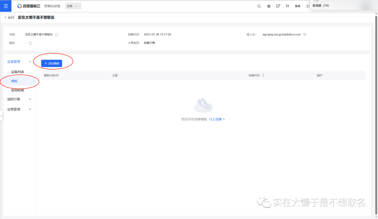Image resolution: width=378 pixels, height=219 pixels.
Task: Select 模板 in the sidebar
Action: click(x=14, y=81)
